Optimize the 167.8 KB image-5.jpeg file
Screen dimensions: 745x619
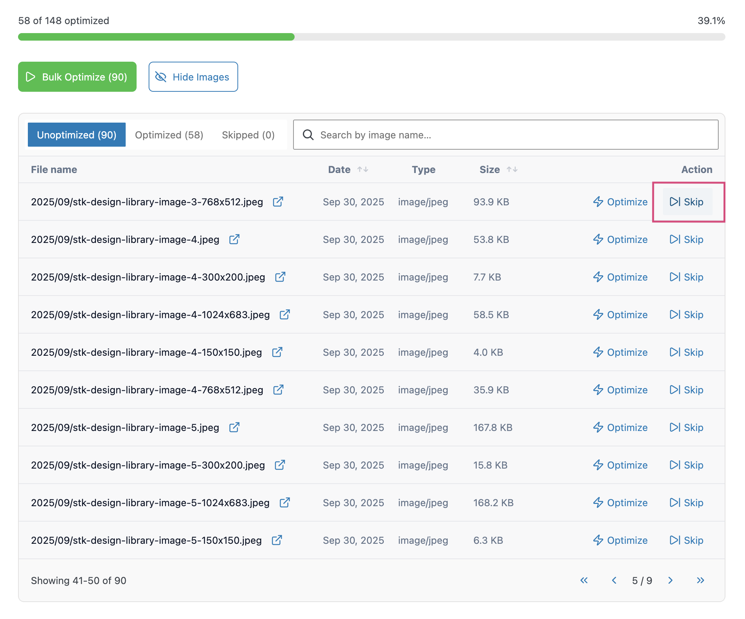point(620,428)
